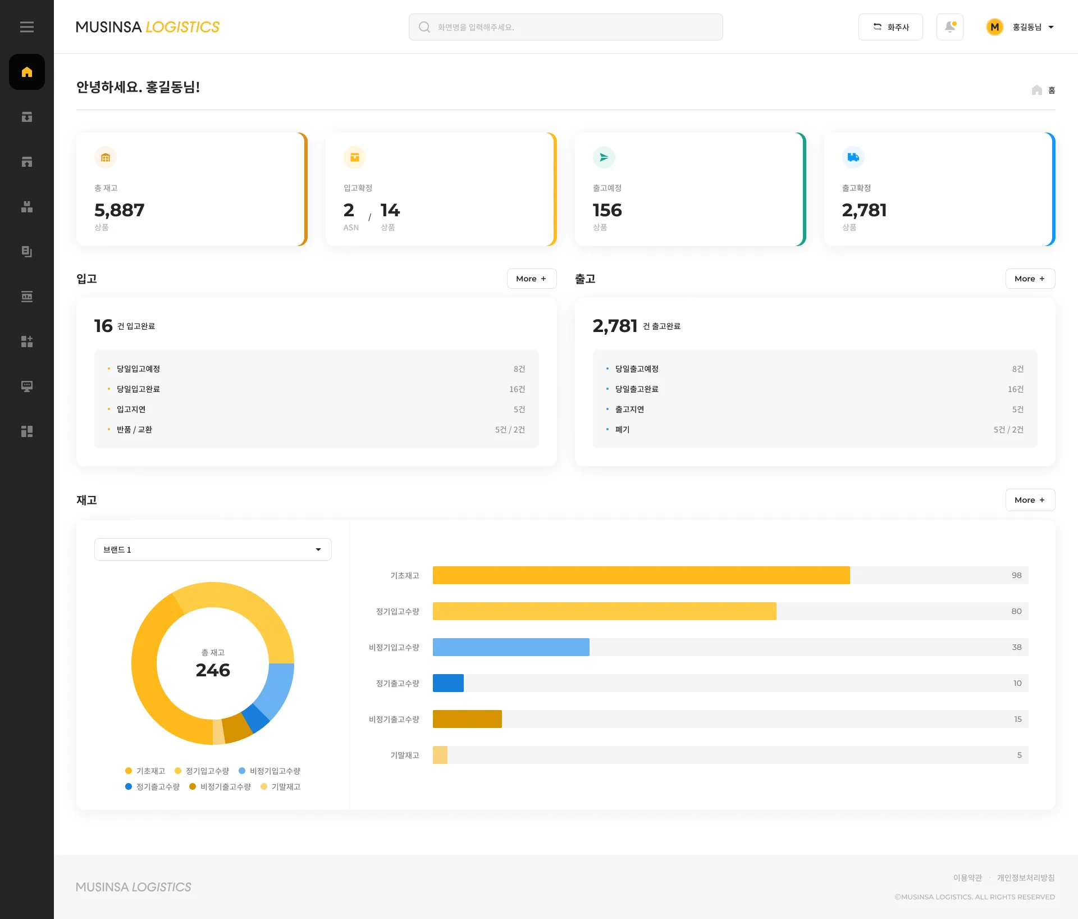Click the screen name search field
The height and width of the screenshot is (919, 1078).
566,27
